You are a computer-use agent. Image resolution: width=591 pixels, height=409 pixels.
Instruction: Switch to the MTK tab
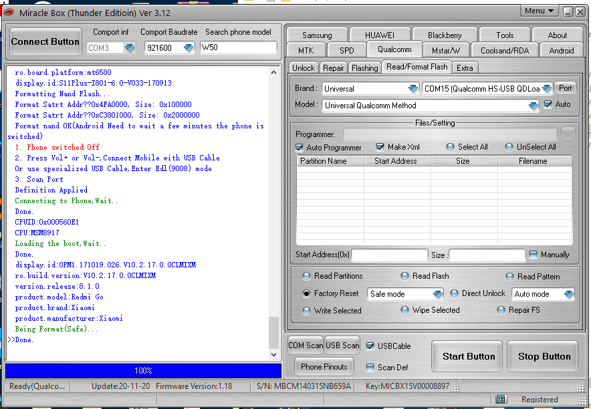click(306, 51)
